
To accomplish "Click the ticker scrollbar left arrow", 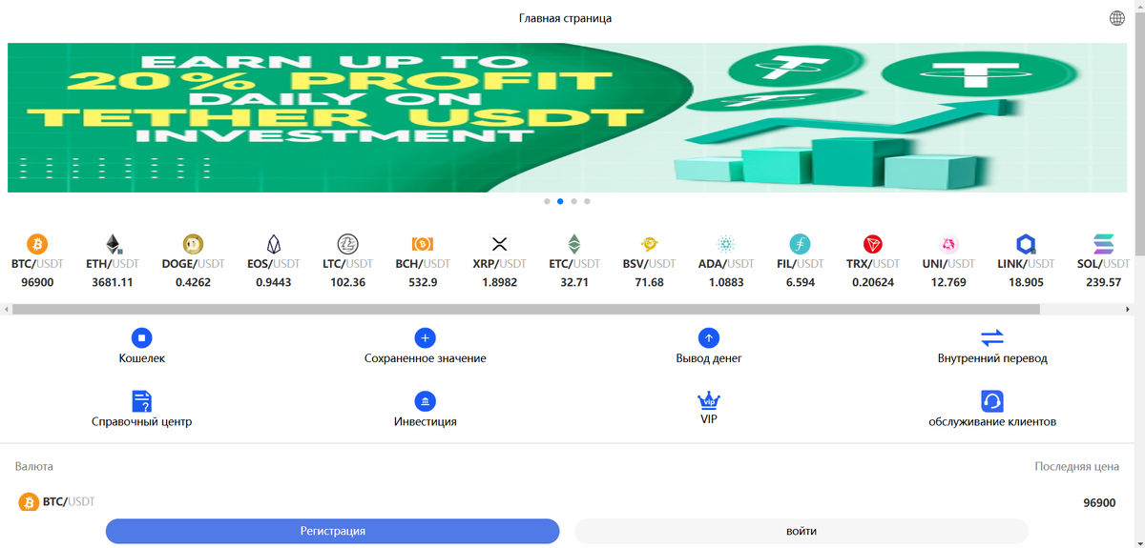I will pyautogui.click(x=6, y=309).
